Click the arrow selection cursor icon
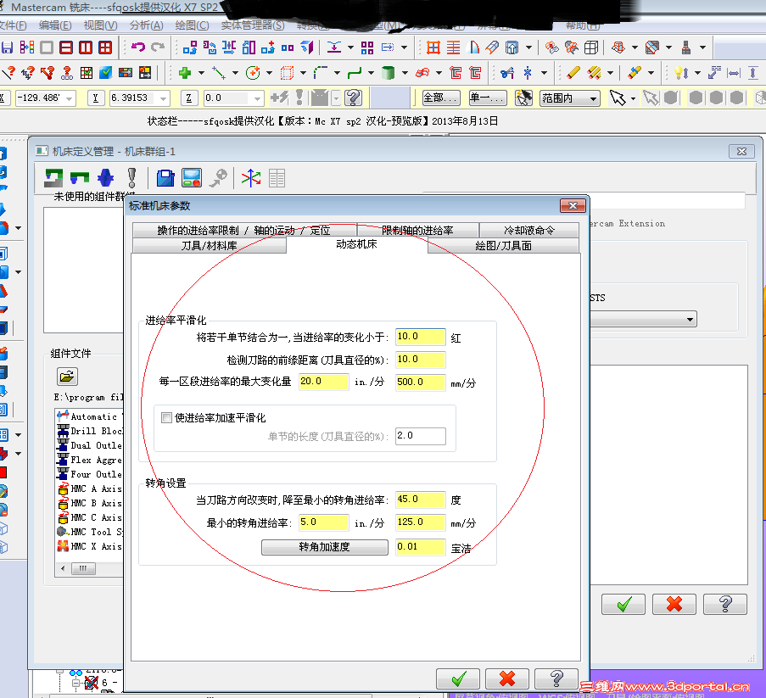This screenshot has height=698, width=766. 617,98
